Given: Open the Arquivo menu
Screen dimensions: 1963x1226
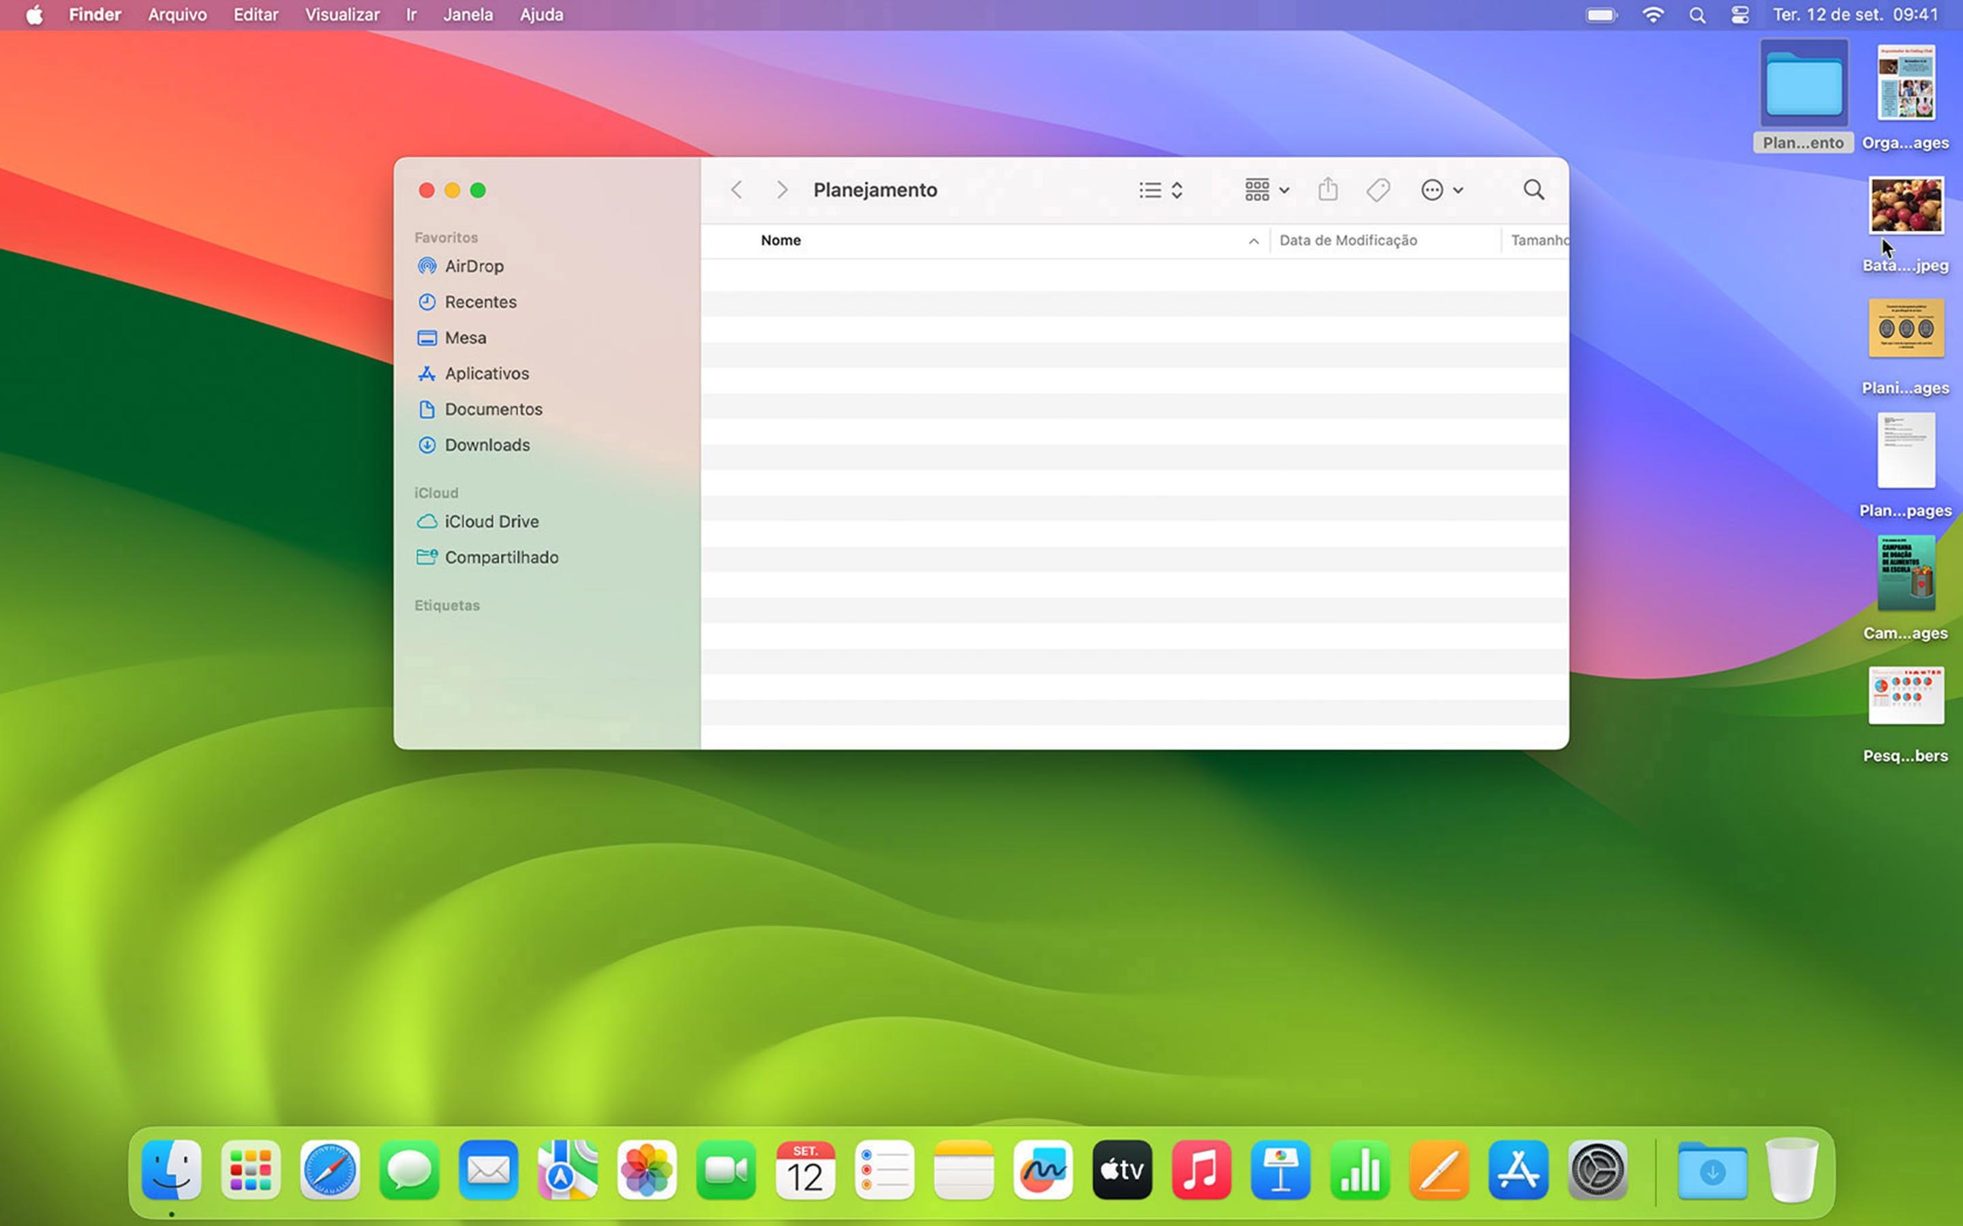Looking at the screenshot, I should coord(177,14).
